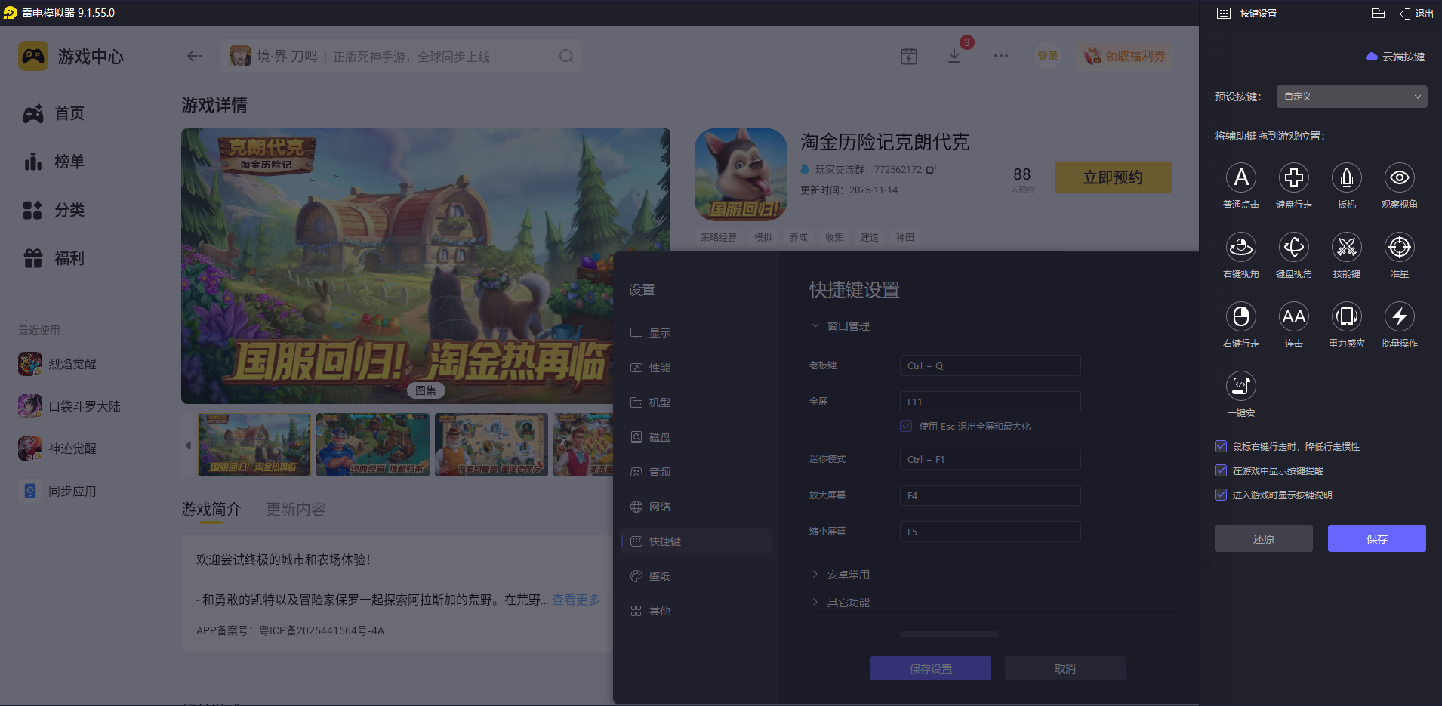This screenshot has width=1442, height=706.
Task: Open the 网络 network settings section
Action: (659, 506)
